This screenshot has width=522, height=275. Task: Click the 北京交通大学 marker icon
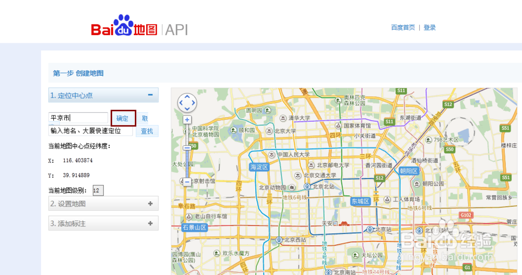298,175
